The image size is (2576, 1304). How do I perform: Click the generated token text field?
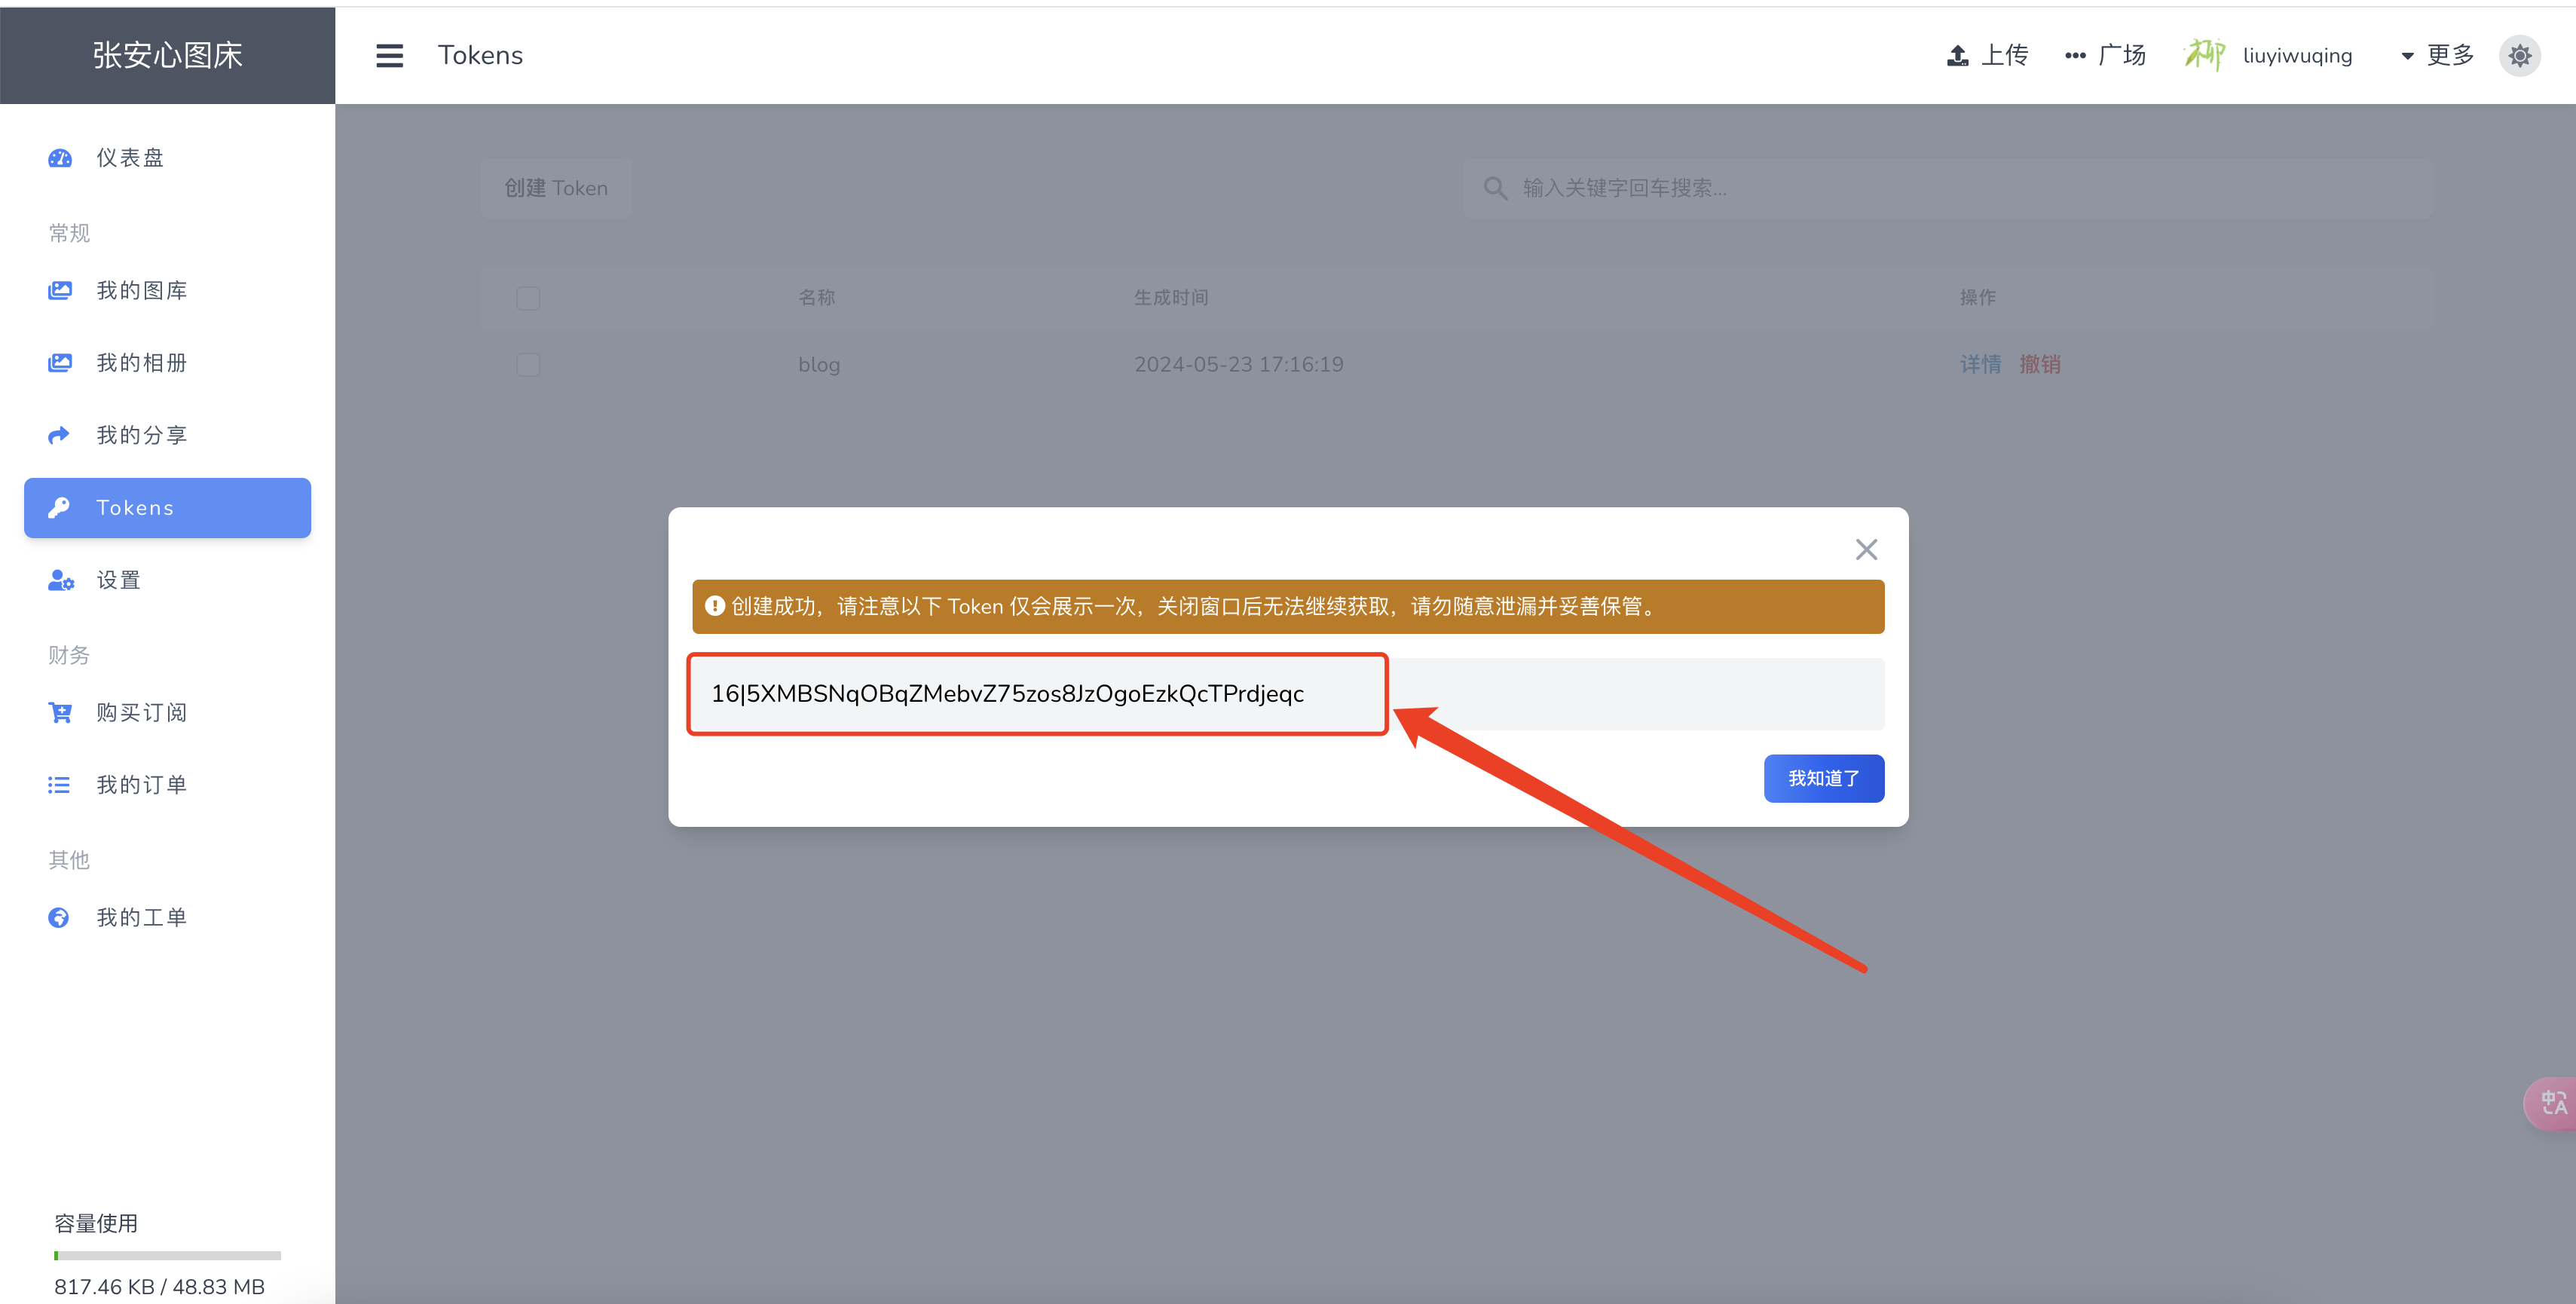pyautogui.click(x=1288, y=694)
